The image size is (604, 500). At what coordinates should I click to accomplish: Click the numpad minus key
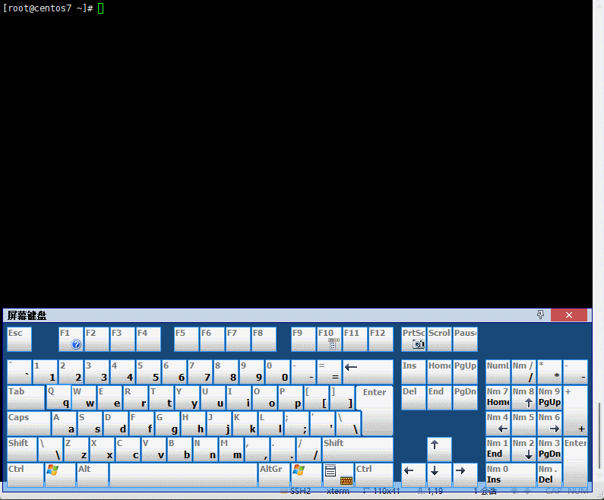[575, 372]
